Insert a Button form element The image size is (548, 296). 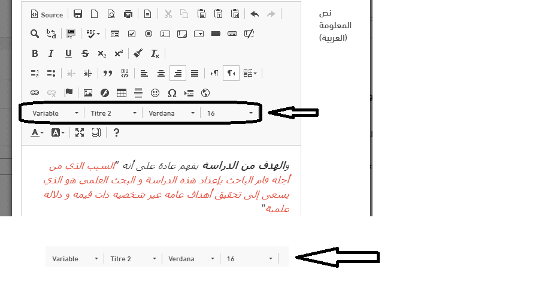pyautogui.click(x=216, y=34)
